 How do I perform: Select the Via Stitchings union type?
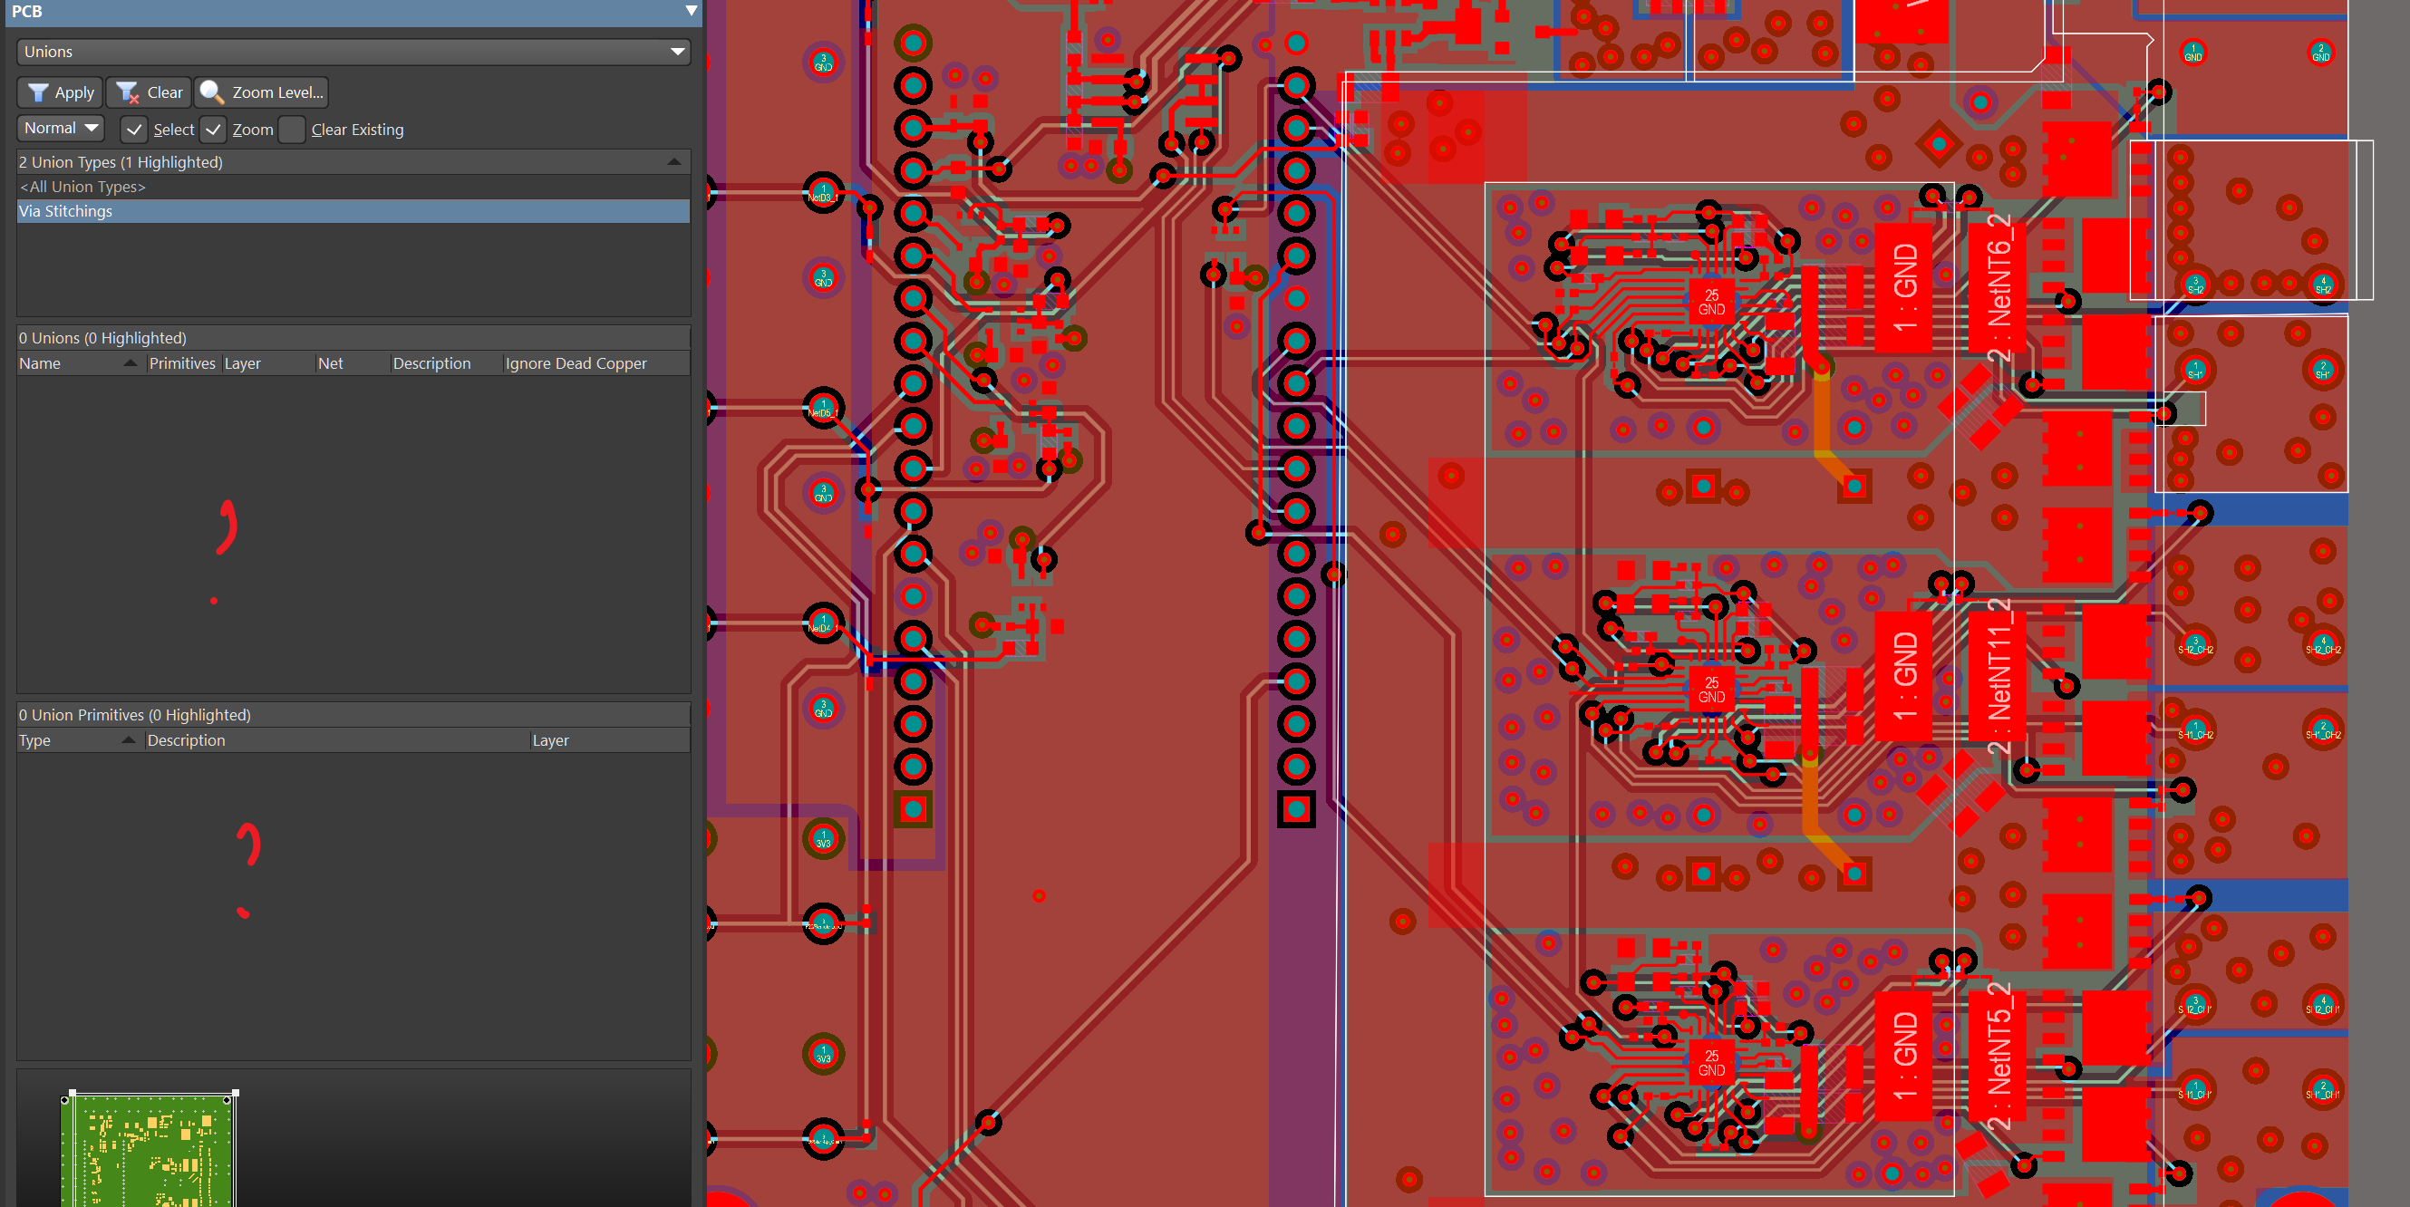(65, 210)
